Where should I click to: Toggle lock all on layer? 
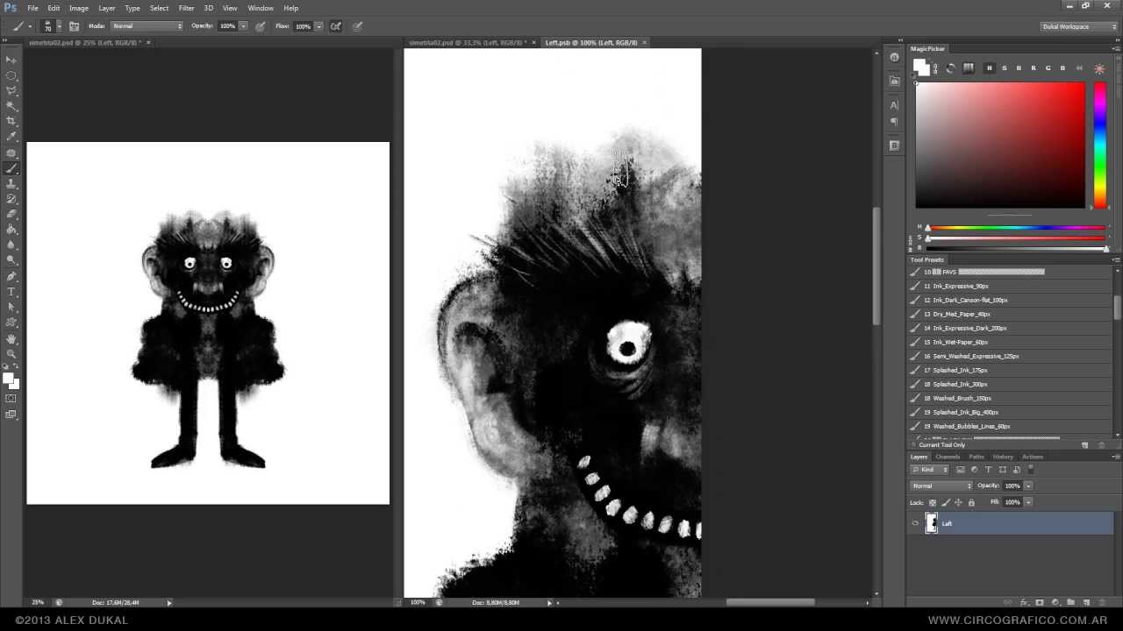tap(971, 502)
